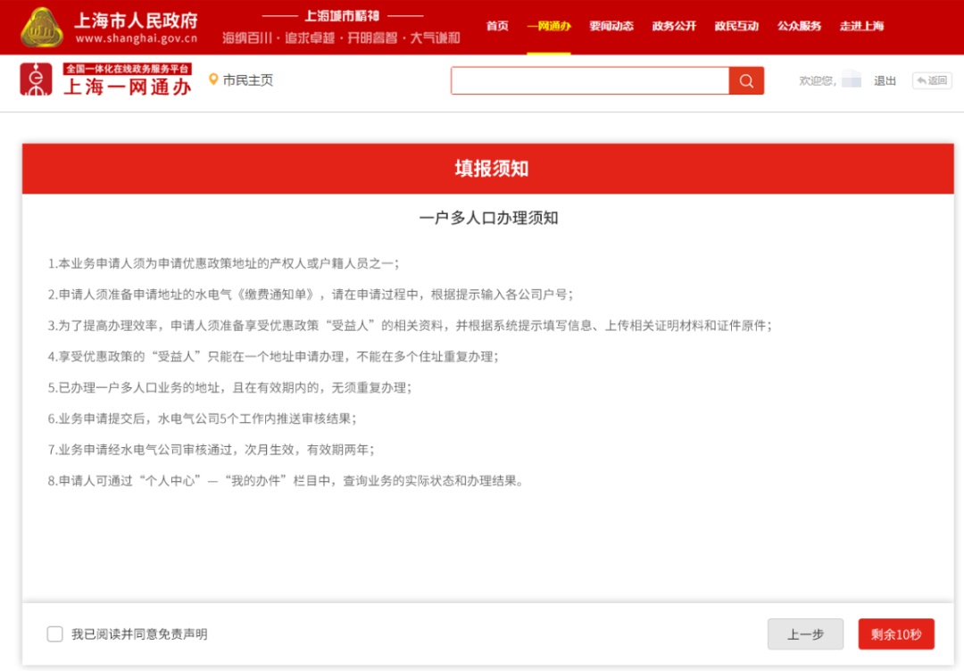Open the 市民主页 link
The height and width of the screenshot is (671, 964).
tap(248, 80)
